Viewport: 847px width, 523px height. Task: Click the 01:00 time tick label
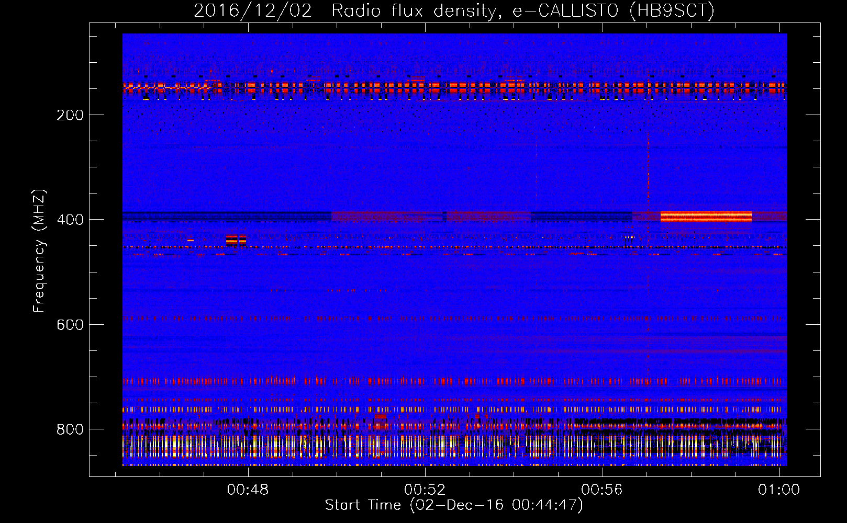pyautogui.click(x=779, y=490)
